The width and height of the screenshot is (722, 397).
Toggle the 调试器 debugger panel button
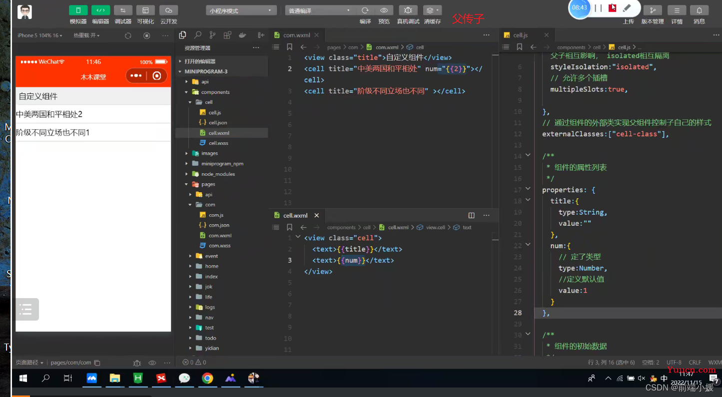click(x=123, y=10)
